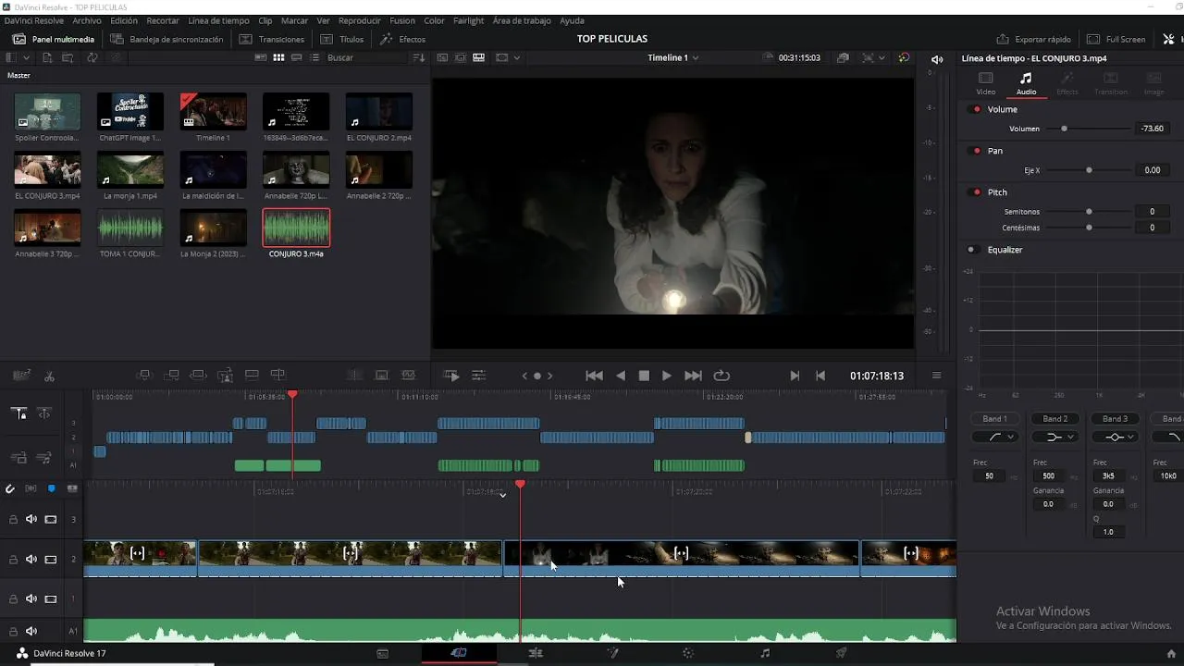Open the Bandeja de sincronización panel
This screenshot has width=1184, height=666.
[166, 40]
